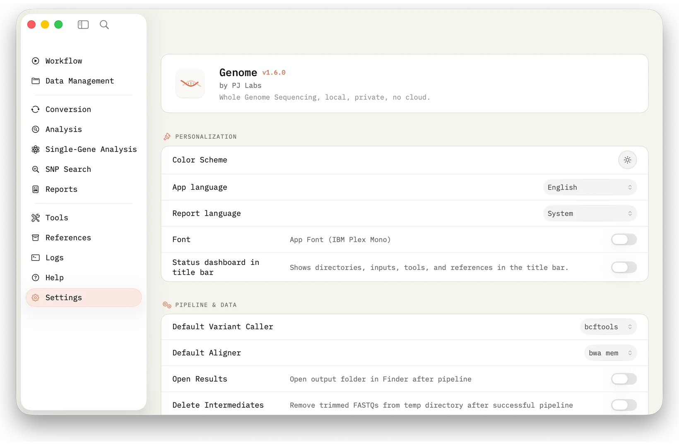Screen dimensions: 679x445
Task: Open the App language dropdown
Action: 590,188
